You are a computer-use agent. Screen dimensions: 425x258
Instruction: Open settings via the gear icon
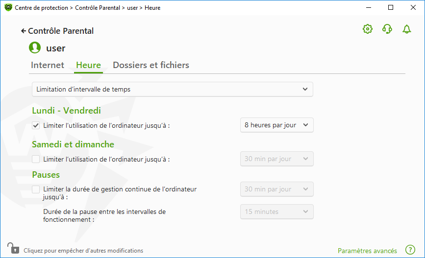368,29
